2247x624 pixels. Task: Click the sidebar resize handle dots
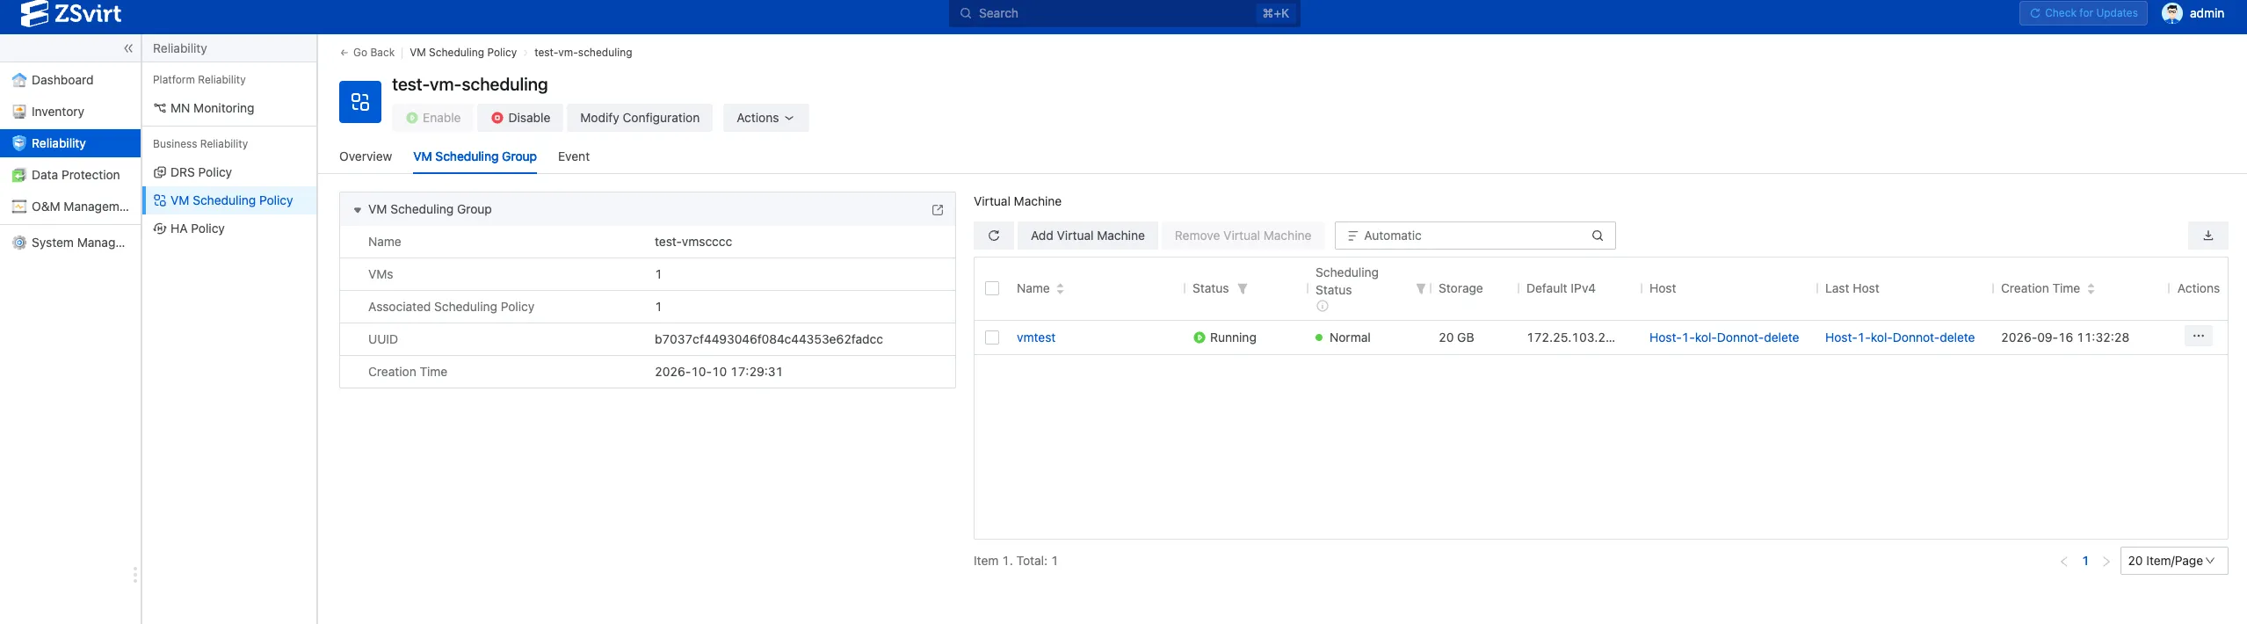click(x=134, y=575)
